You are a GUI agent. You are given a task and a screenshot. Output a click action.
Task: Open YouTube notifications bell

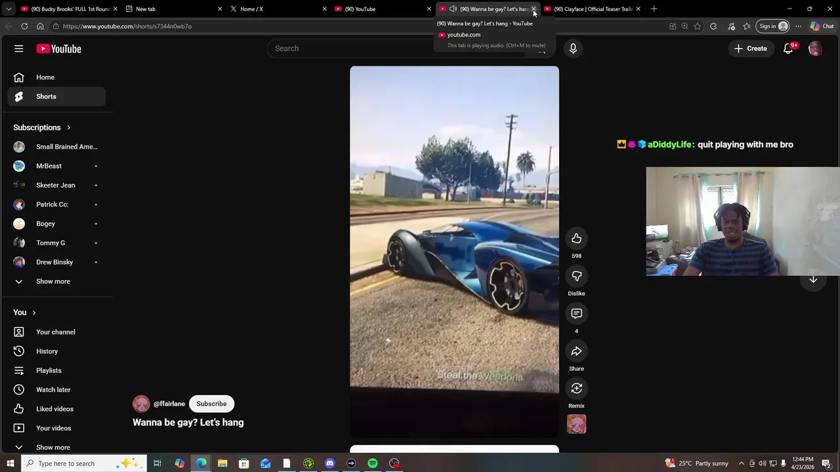(x=788, y=49)
